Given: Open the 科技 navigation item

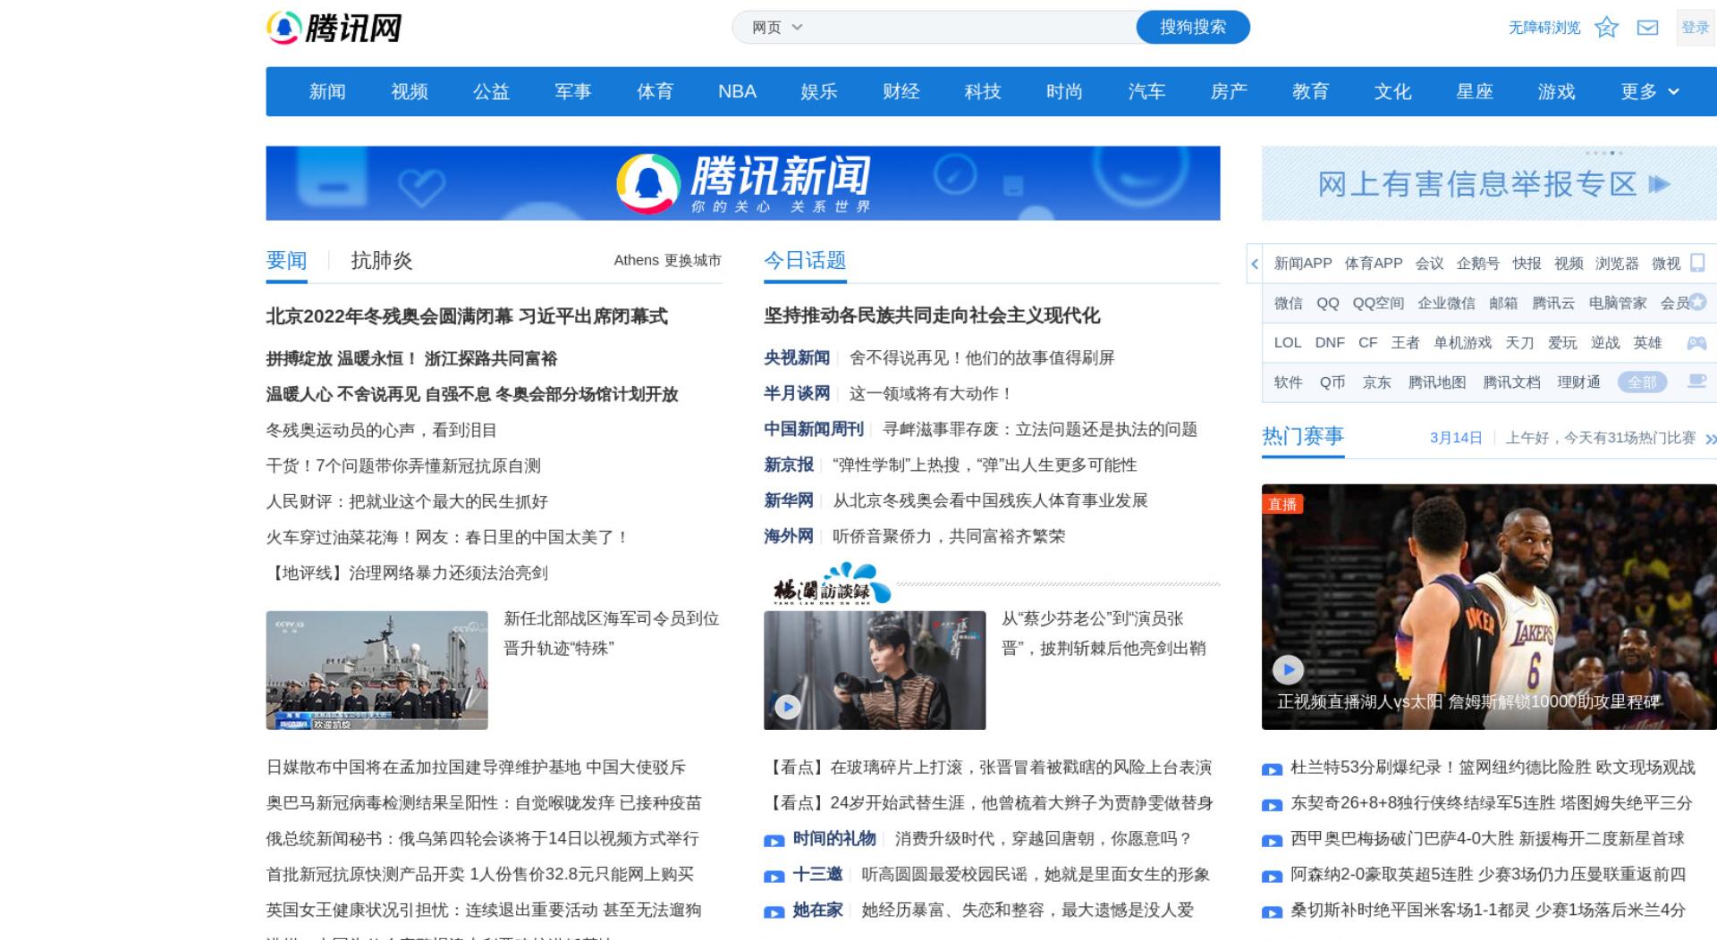Looking at the screenshot, I should pos(983,91).
